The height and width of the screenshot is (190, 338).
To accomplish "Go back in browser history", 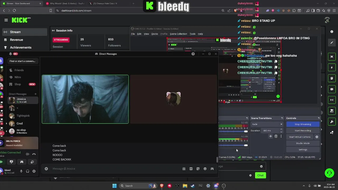I will [x=4, y=11].
